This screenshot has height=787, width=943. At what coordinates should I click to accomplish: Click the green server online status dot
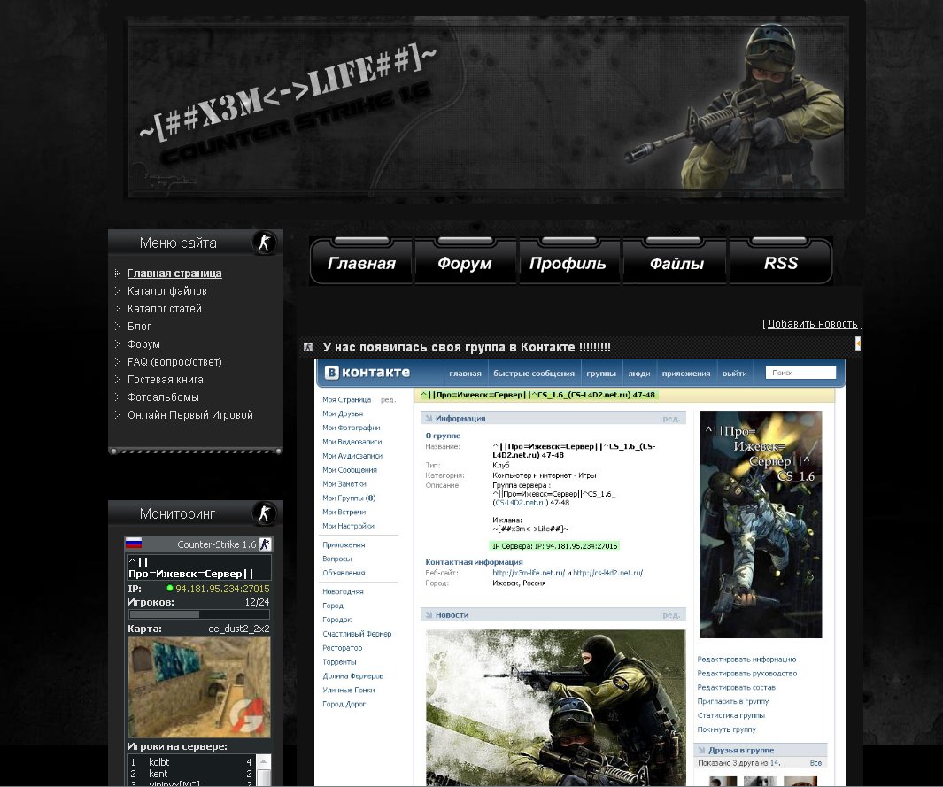tap(170, 588)
